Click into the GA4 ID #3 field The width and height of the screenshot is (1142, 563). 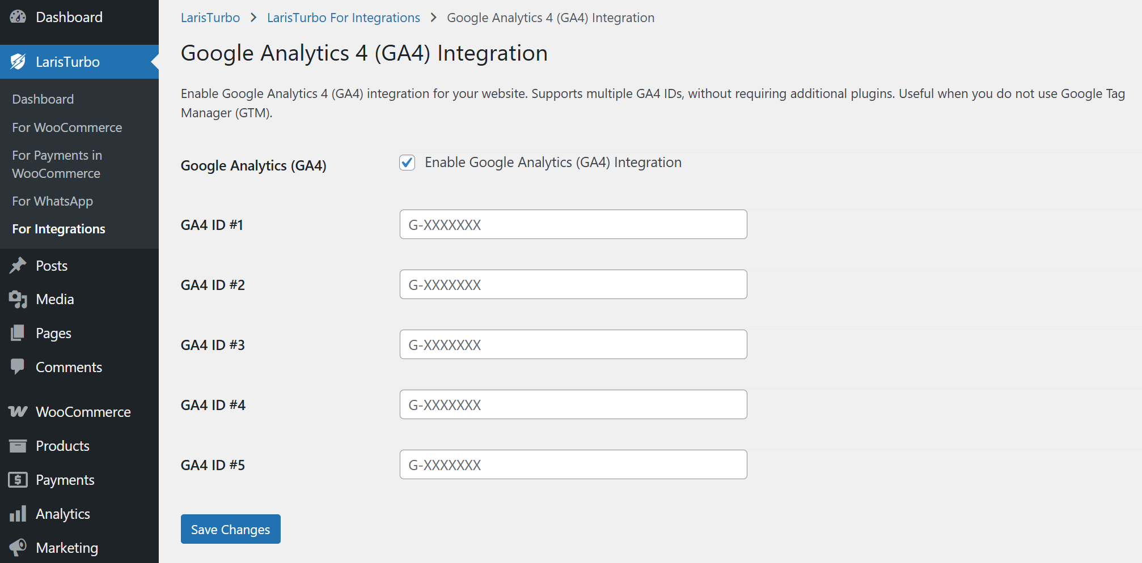[573, 344]
